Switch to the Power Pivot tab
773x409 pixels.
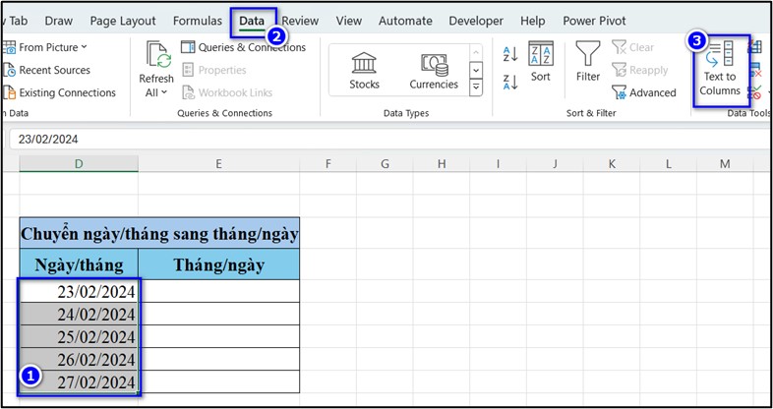(594, 22)
